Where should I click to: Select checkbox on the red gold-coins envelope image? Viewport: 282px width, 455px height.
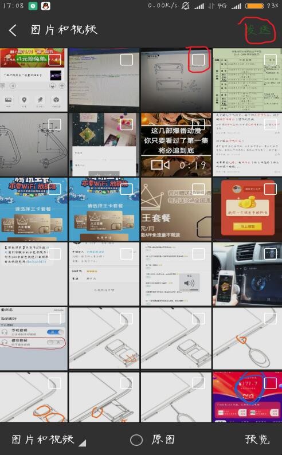click(270, 189)
